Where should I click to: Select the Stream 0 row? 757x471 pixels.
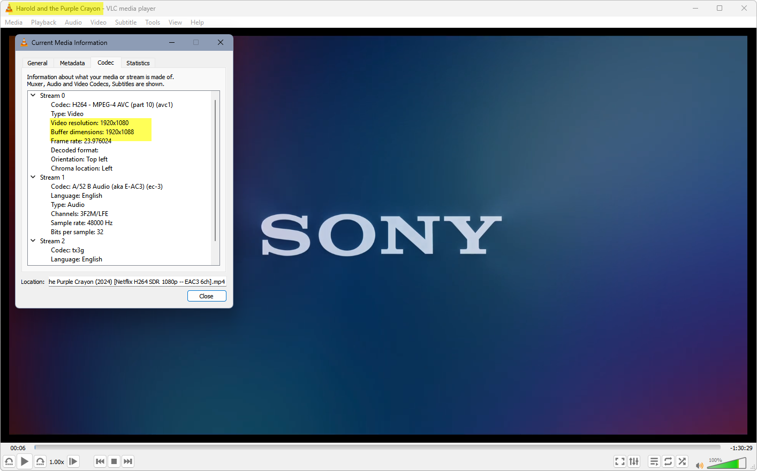pyautogui.click(x=52, y=96)
